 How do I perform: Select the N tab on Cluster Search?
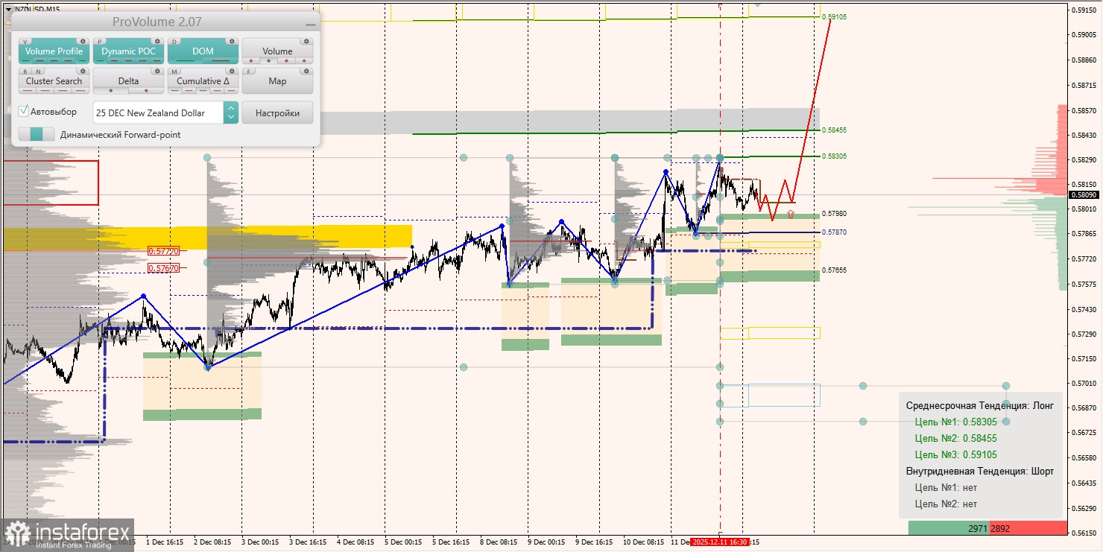(x=38, y=71)
